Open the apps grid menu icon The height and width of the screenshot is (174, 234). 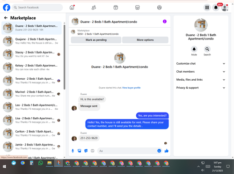[207, 8]
